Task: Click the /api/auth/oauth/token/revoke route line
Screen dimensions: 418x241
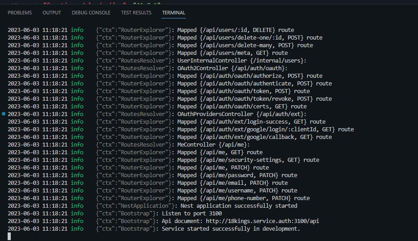Action: (254, 99)
